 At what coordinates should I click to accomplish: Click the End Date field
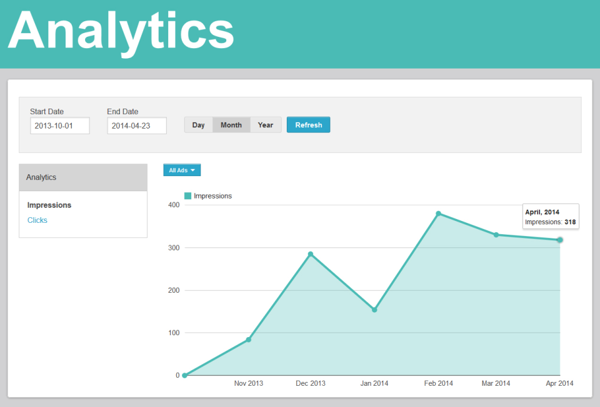coord(136,125)
